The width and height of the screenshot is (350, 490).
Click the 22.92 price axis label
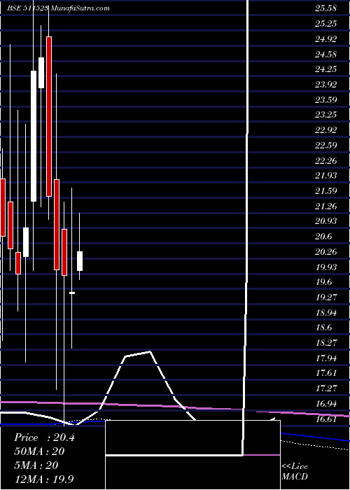click(326, 130)
